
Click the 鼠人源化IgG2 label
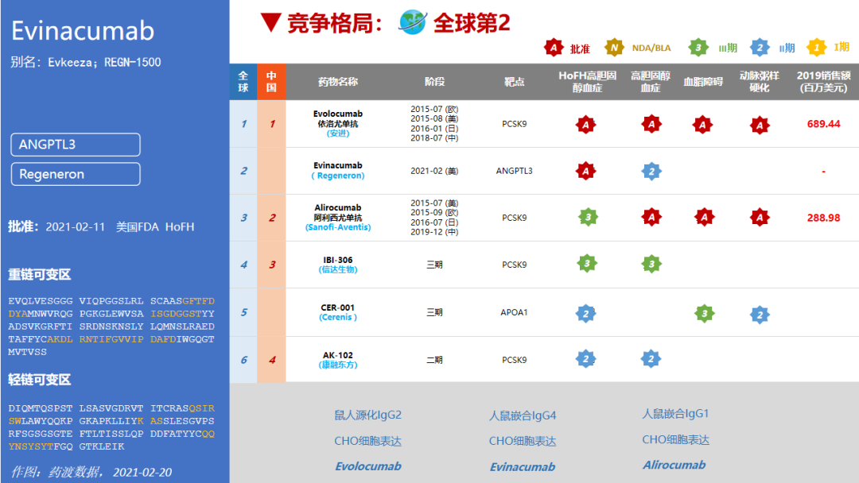click(368, 415)
